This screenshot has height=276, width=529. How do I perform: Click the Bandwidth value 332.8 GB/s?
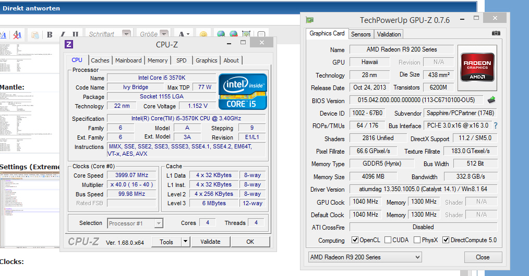pos(470,177)
